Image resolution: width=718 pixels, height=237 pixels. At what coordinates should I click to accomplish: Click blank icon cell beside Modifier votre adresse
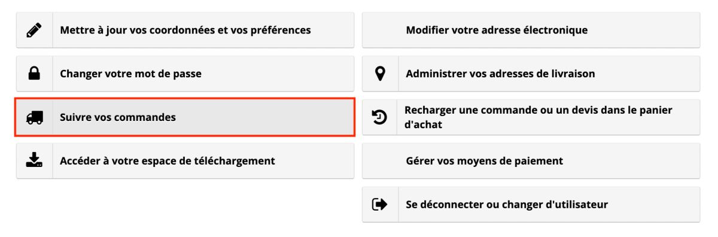coord(380,30)
